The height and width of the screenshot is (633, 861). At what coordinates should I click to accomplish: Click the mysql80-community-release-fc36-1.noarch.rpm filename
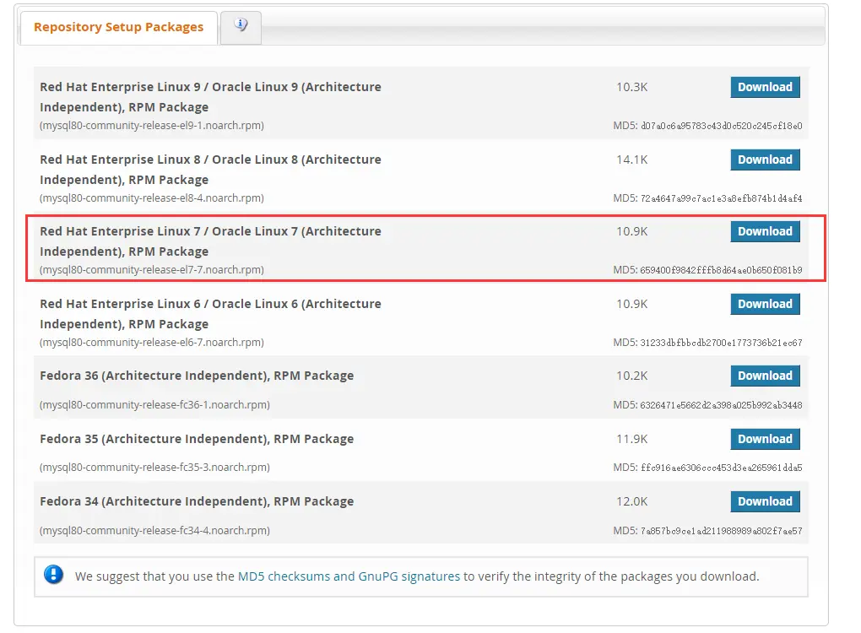(154, 404)
